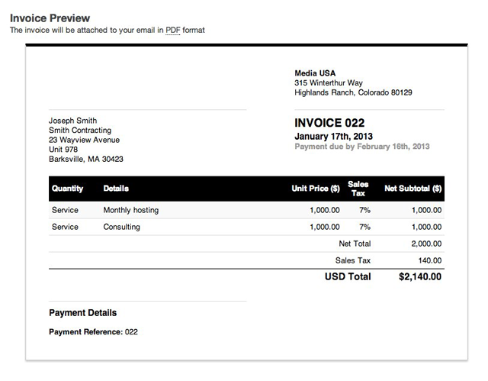Click the Net Subtotal ($) column header
This screenshot has width=488, height=381.
[x=413, y=189]
